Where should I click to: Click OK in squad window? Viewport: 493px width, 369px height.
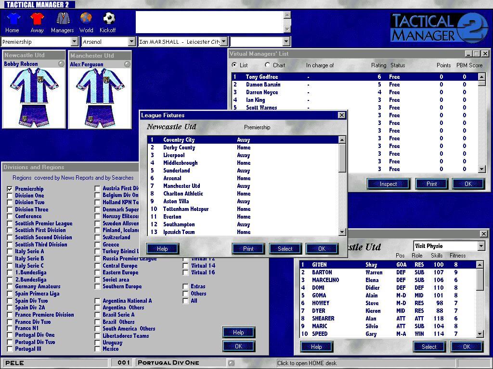point(467,347)
